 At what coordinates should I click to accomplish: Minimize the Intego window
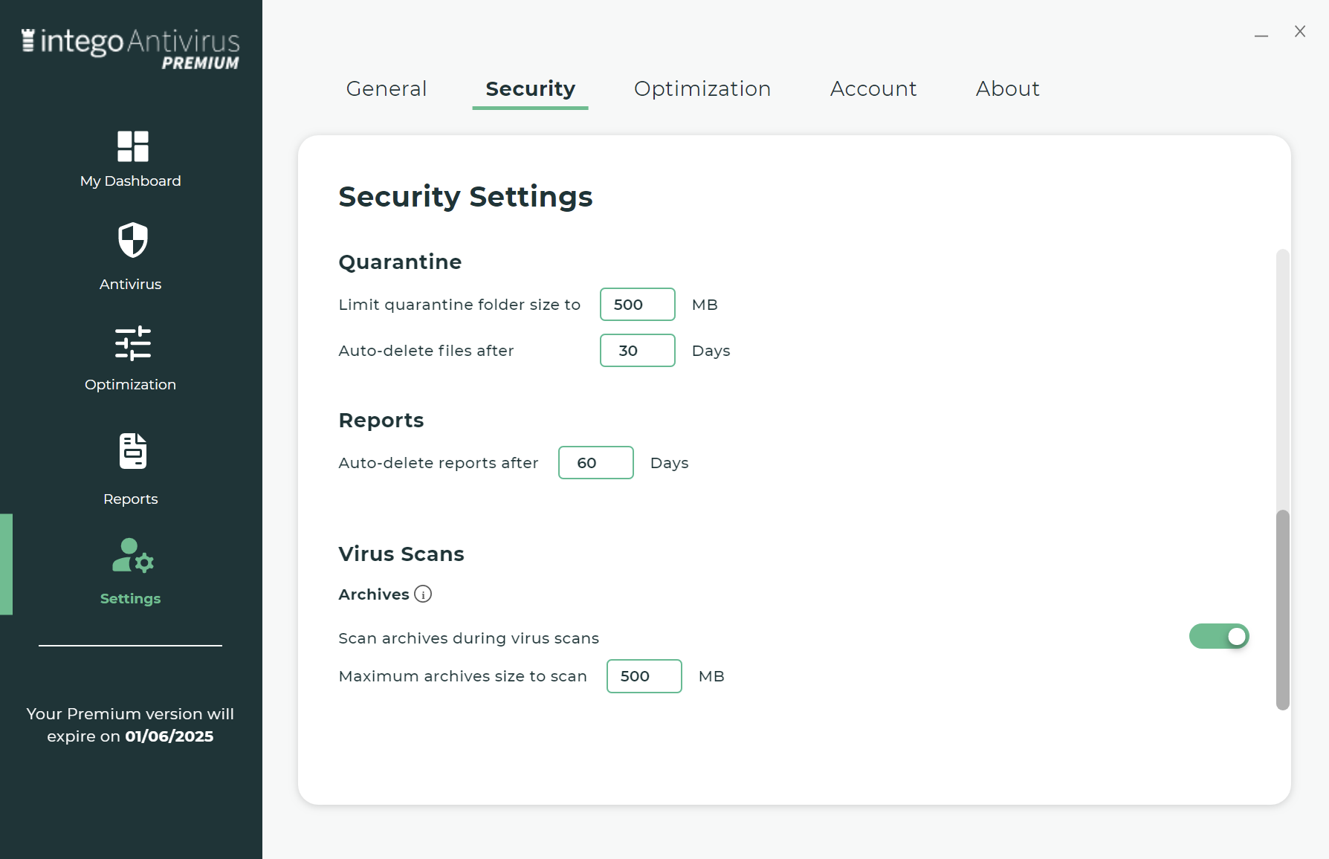tap(1261, 34)
